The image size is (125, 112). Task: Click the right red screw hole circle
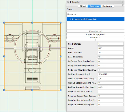(x=55, y=38)
